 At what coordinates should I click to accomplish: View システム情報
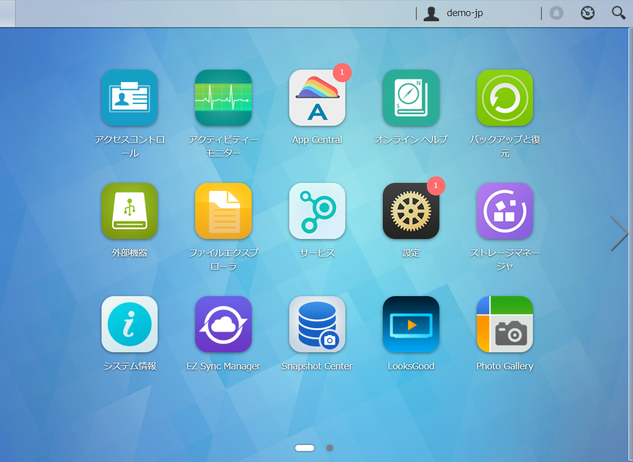tap(130, 324)
